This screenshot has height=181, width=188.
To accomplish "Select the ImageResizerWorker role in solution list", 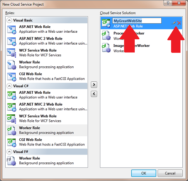I will (x=132, y=48).
